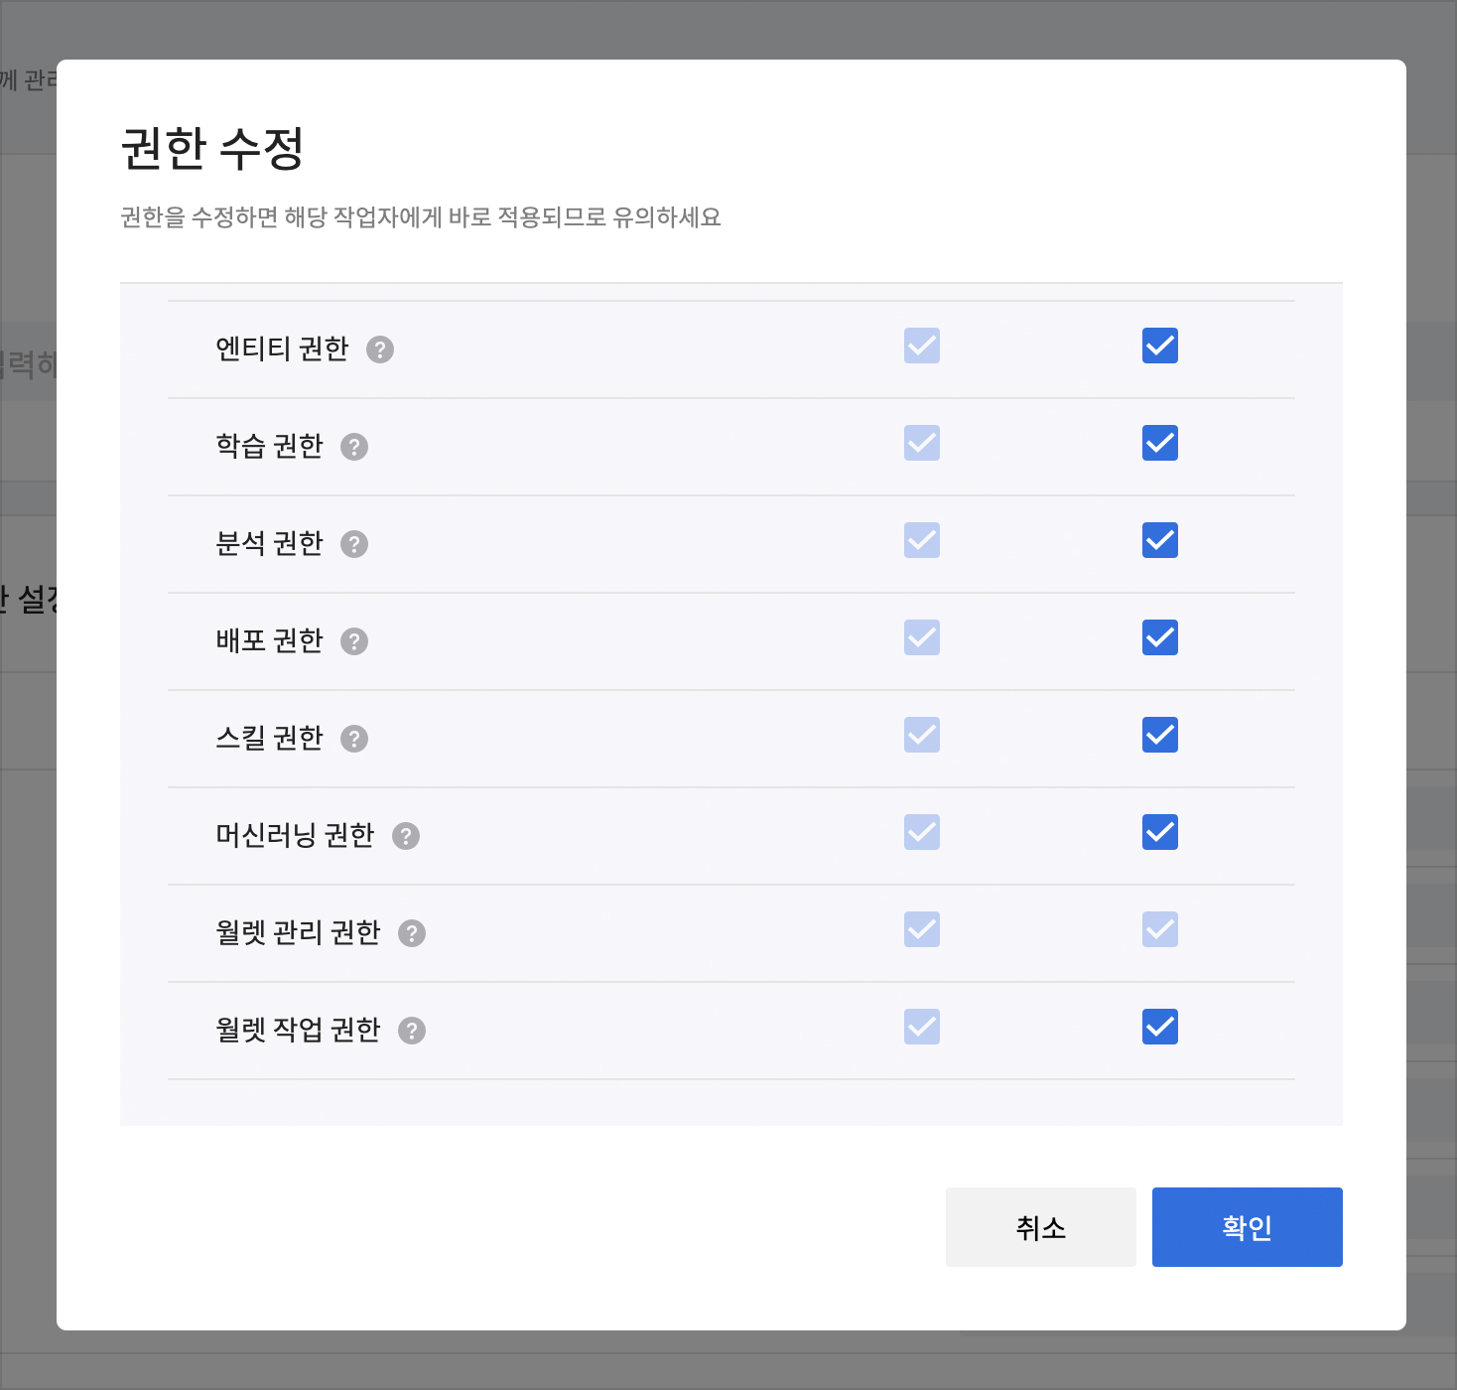Toggle the right checkbox for 배포 권한

tap(1159, 637)
